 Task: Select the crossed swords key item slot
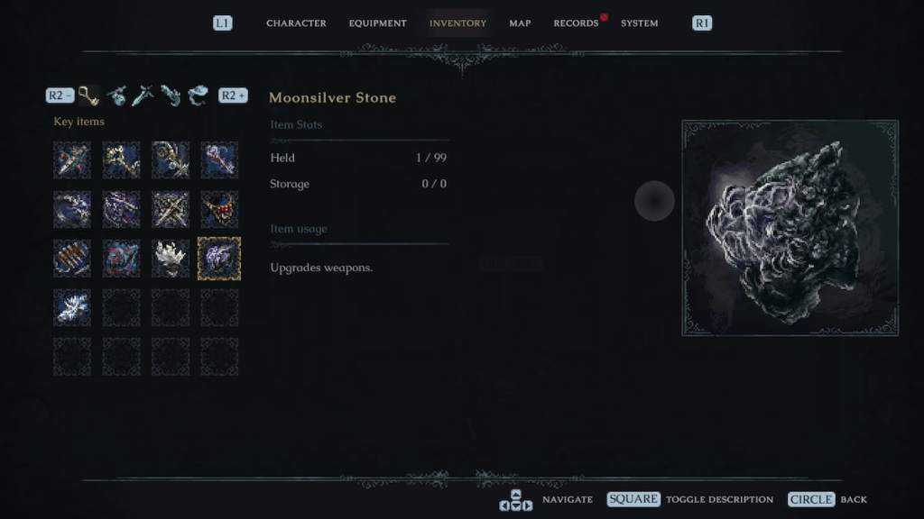[x=171, y=209]
